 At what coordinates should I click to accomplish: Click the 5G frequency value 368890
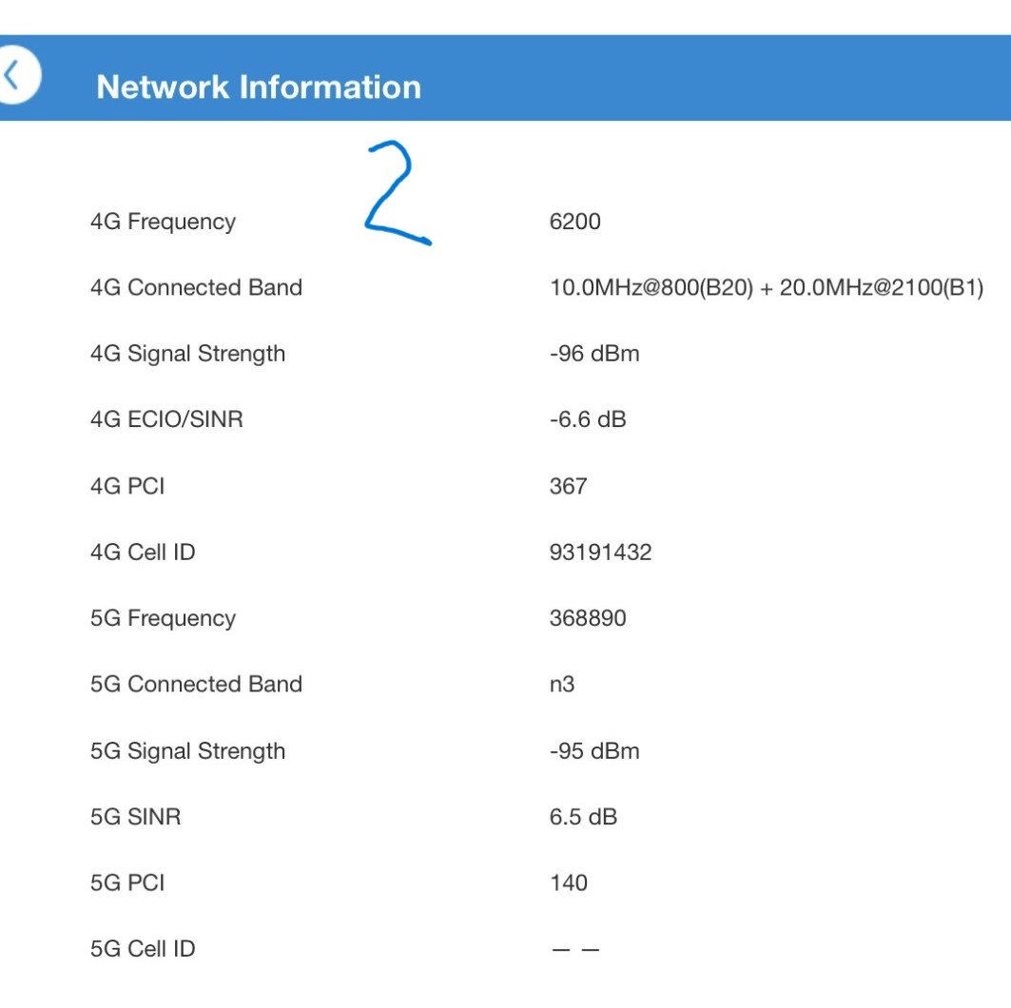[x=587, y=618]
